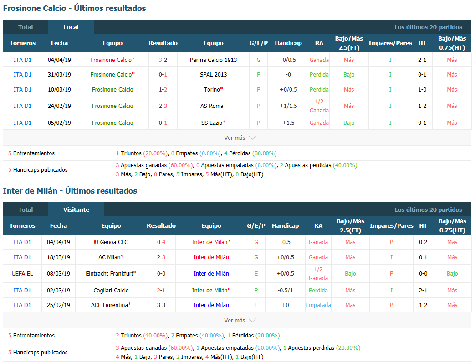Click the 2 Empates (40.00%) summary
The height and width of the screenshot is (363, 475).
(197, 336)
